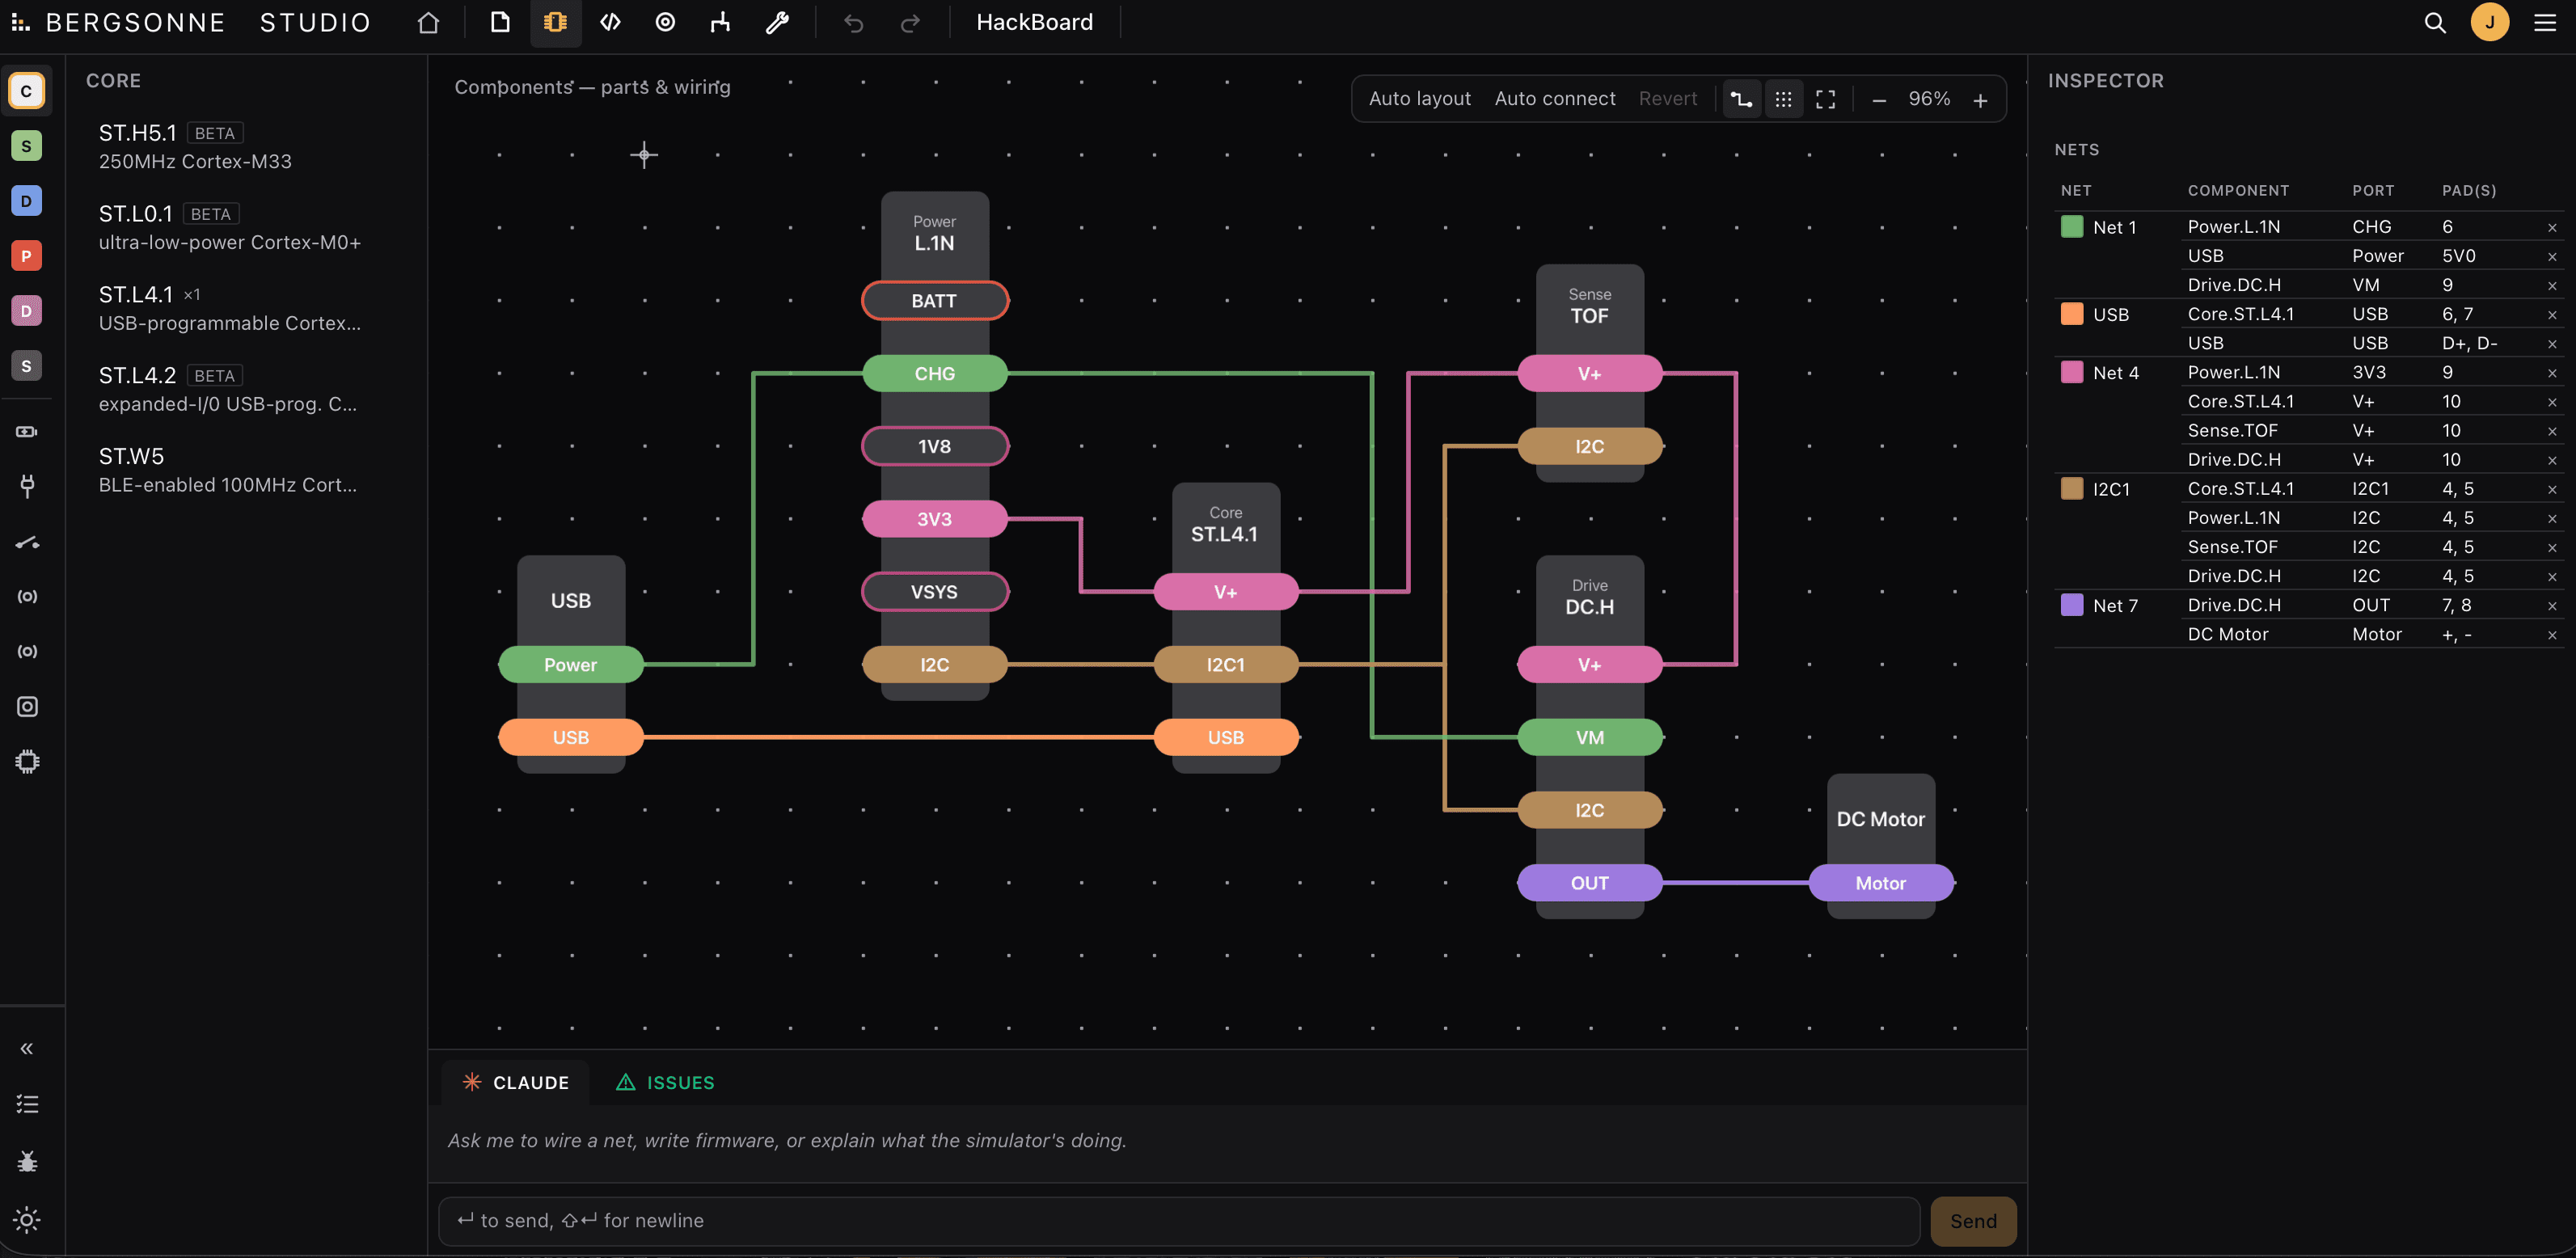This screenshot has width=2576, height=1258.
Task: Click the Net 7 purple color swatch
Action: point(2072,605)
